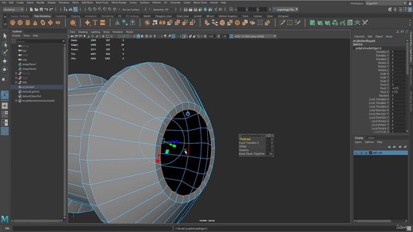Click polyExtrudeEdge12 node in Channel Box
The height and width of the screenshot is (232, 413).
[x=368, y=48]
